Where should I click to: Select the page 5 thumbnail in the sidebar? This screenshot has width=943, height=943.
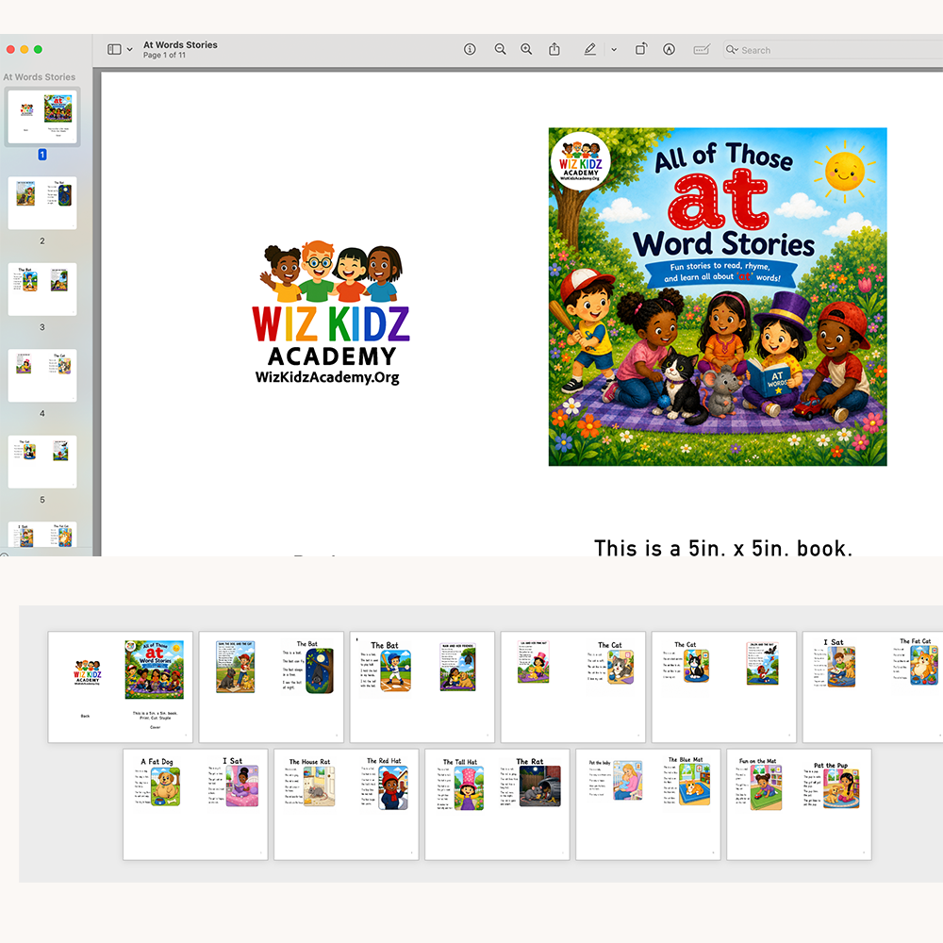[42, 461]
